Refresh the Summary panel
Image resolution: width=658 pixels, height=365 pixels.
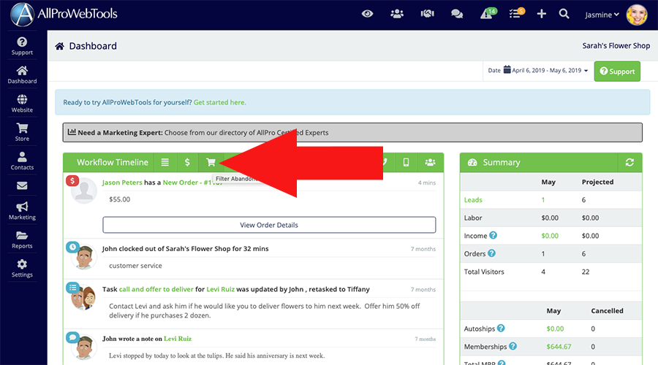point(629,162)
